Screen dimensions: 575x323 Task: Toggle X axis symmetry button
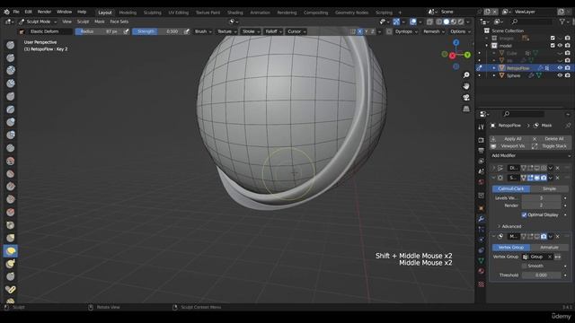(x=359, y=31)
